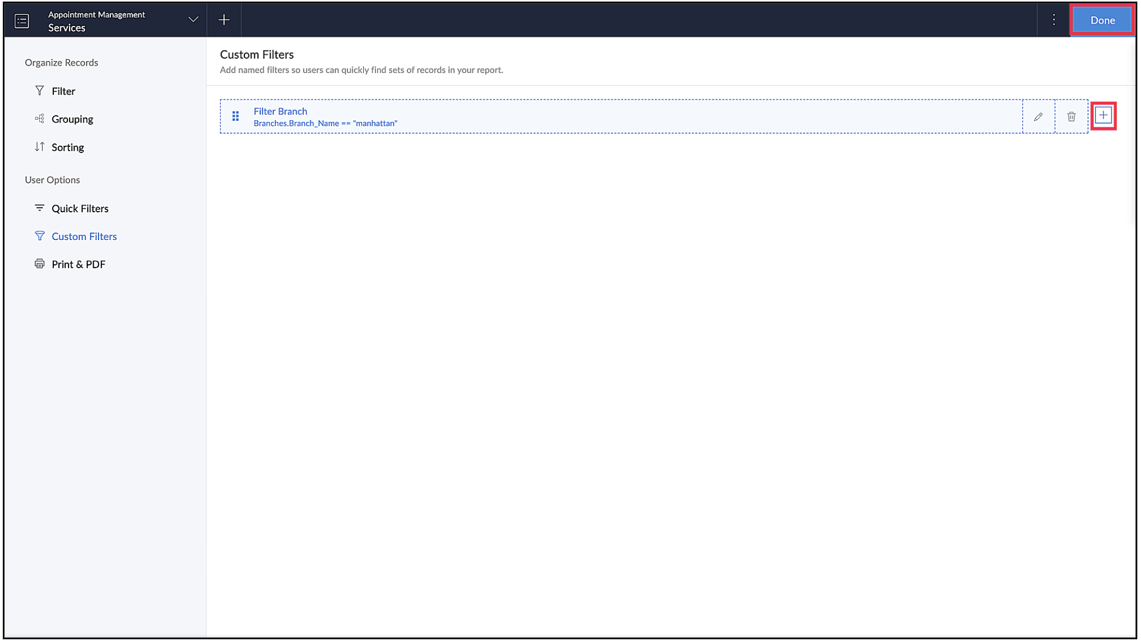Click the Sorting arrows icon

pos(39,147)
